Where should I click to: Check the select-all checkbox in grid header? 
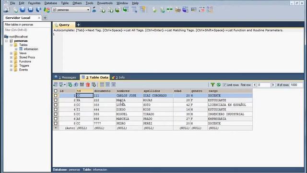(x=56, y=91)
